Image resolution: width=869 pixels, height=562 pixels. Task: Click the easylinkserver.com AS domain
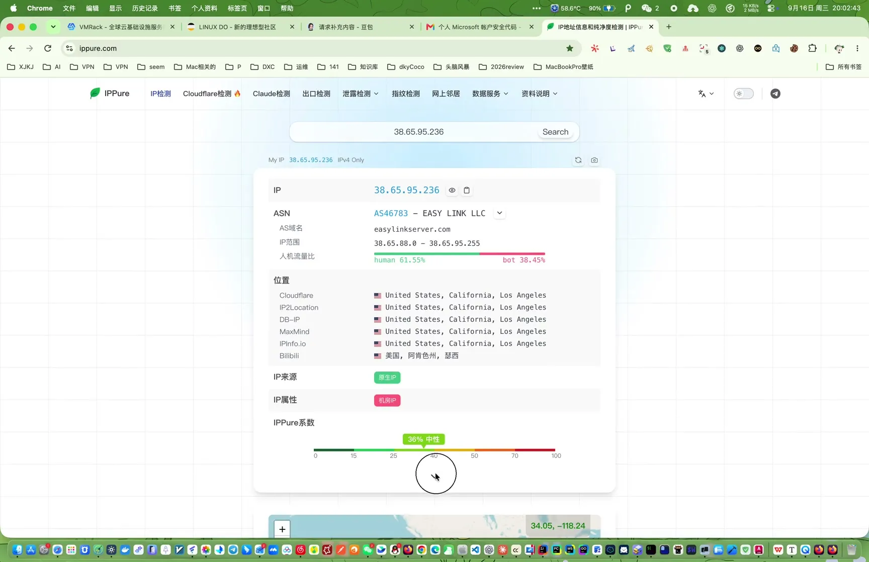click(x=412, y=229)
